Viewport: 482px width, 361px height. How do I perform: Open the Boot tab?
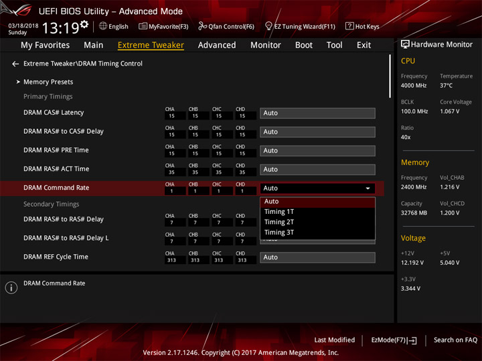coord(304,45)
